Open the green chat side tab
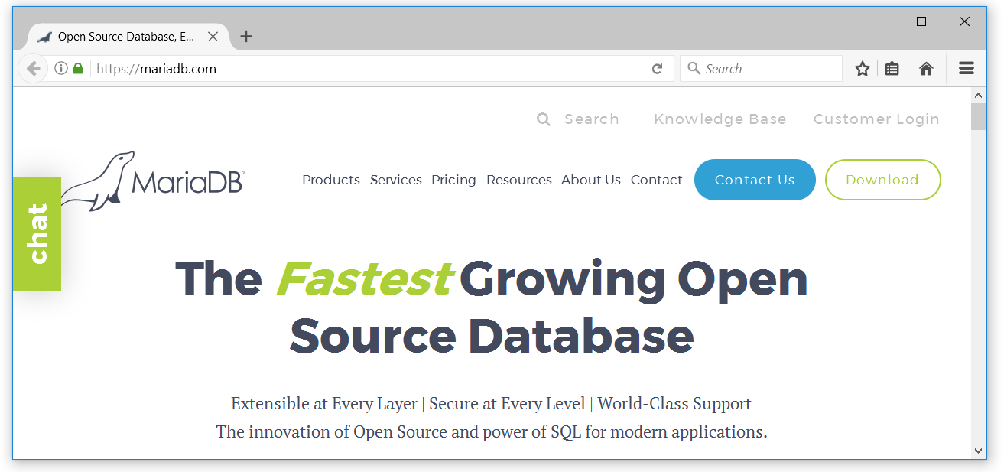This screenshot has width=1004, height=472. coord(37,234)
